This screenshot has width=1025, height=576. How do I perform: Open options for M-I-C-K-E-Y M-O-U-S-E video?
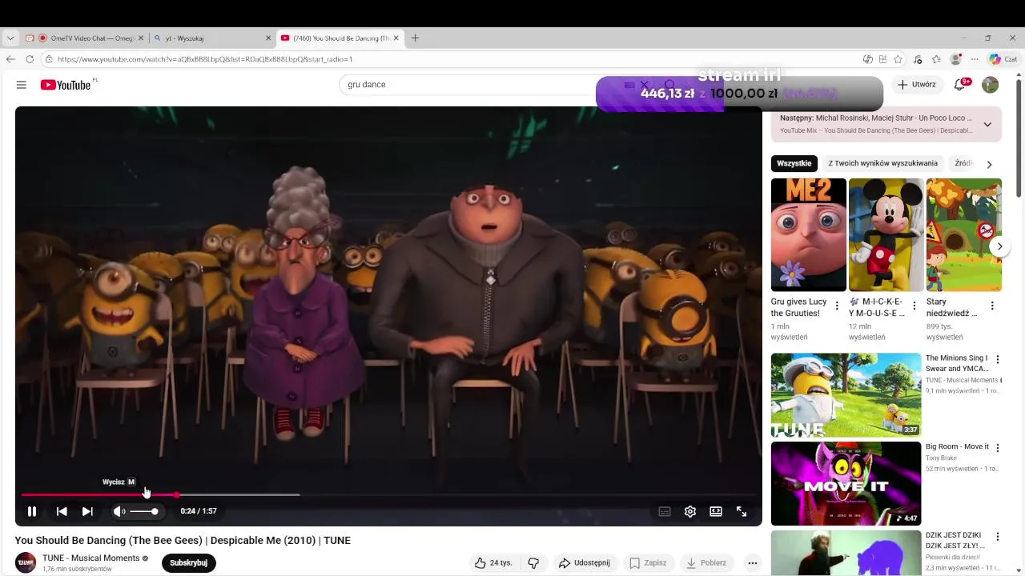pyautogui.click(x=914, y=306)
